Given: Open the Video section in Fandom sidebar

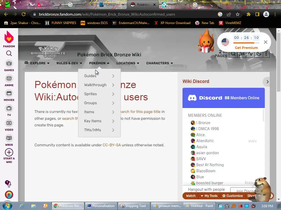Looking at the screenshot, I should (9, 126).
